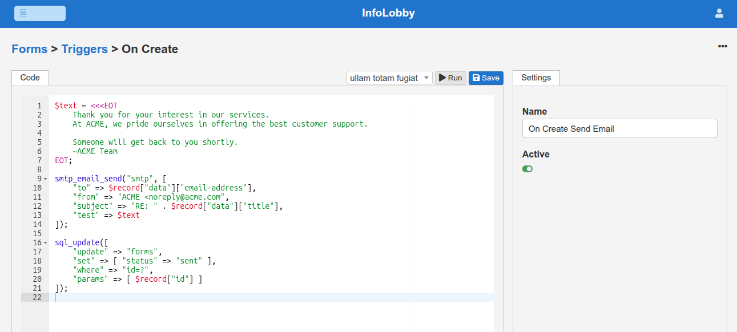This screenshot has width=737, height=332.
Task: Open the three-dot more options menu
Action: [722, 46]
